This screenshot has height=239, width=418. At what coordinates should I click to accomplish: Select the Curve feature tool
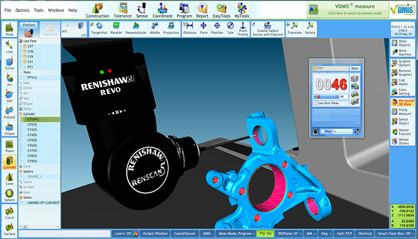pos(10,213)
